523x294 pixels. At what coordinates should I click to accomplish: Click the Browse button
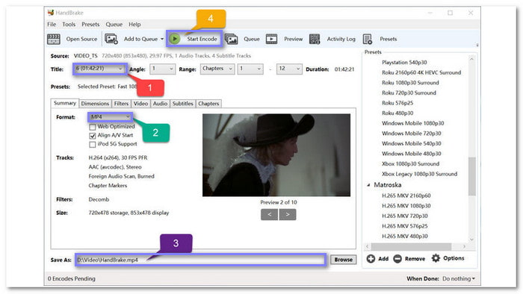343,260
